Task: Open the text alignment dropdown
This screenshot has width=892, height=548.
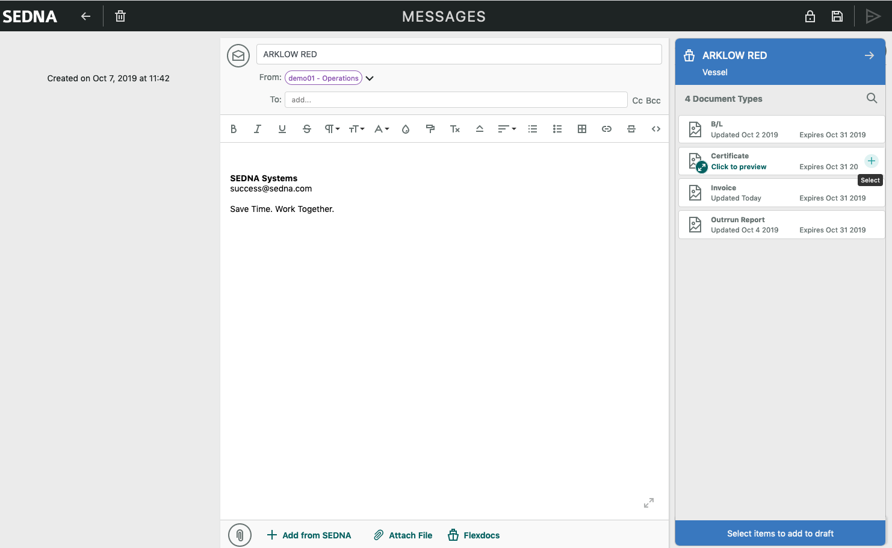Action: point(506,129)
